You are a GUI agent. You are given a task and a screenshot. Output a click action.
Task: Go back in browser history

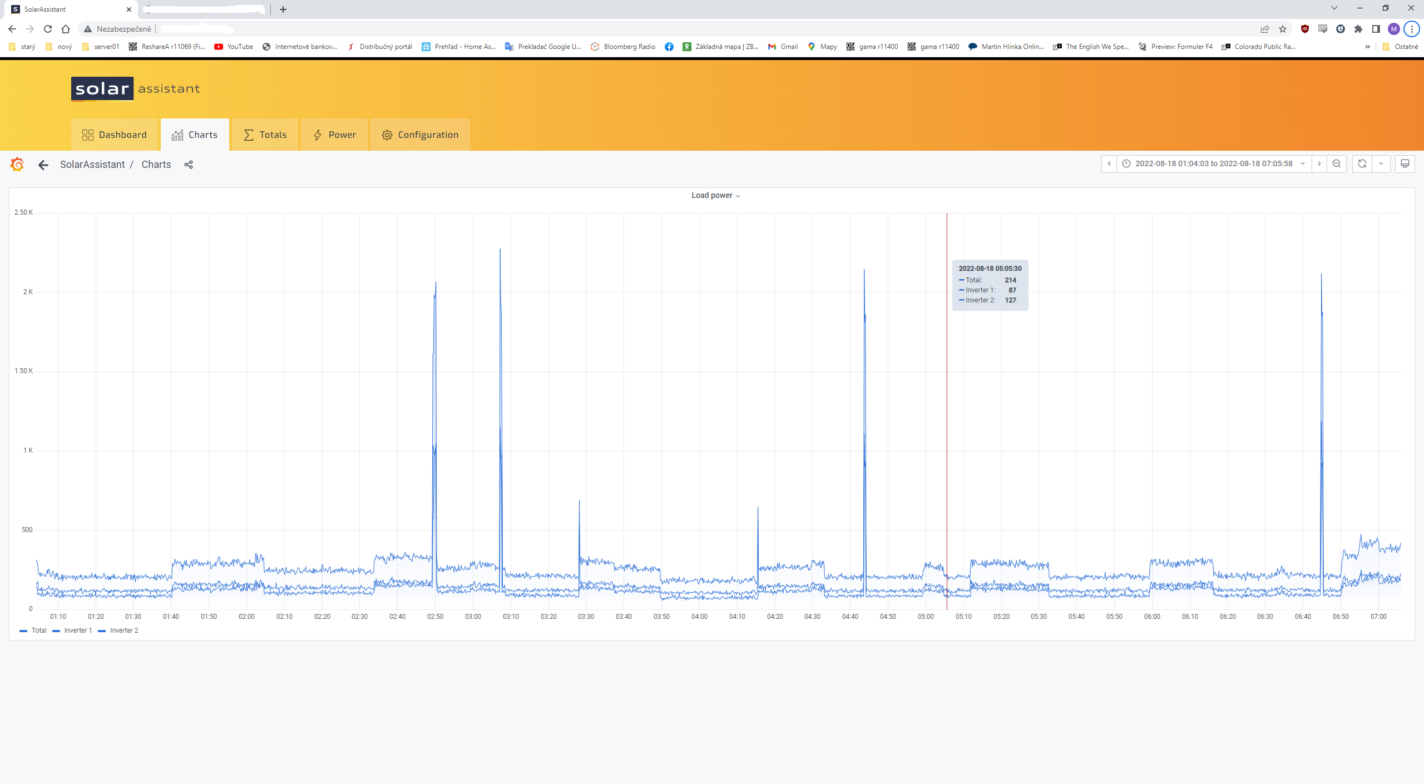[12, 29]
